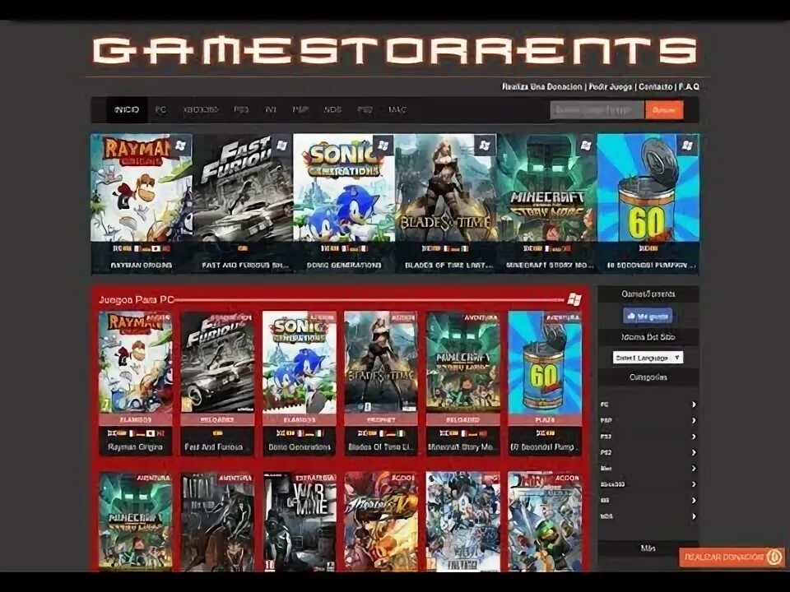Expand the PSP category arrow in sidebar
The image size is (790, 592).
pos(694,420)
